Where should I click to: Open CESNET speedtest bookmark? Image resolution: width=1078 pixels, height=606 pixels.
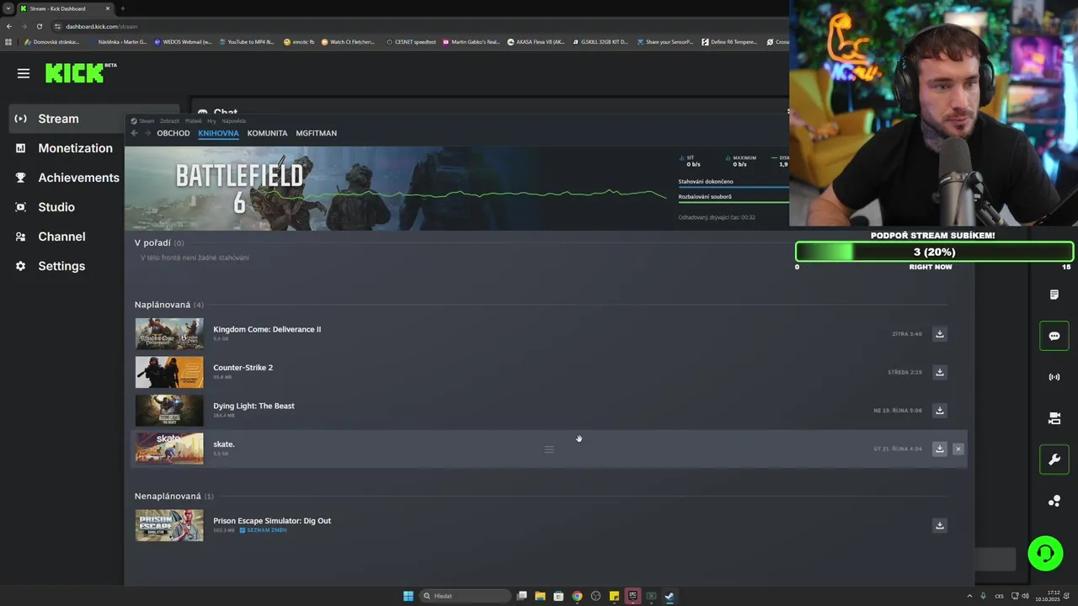411,41
